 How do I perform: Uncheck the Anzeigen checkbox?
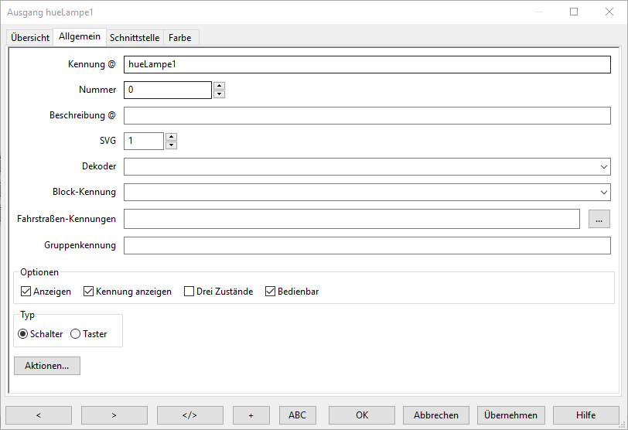[x=26, y=292]
